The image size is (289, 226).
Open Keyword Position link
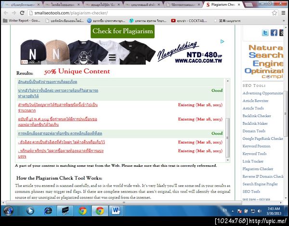[x=256, y=146]
